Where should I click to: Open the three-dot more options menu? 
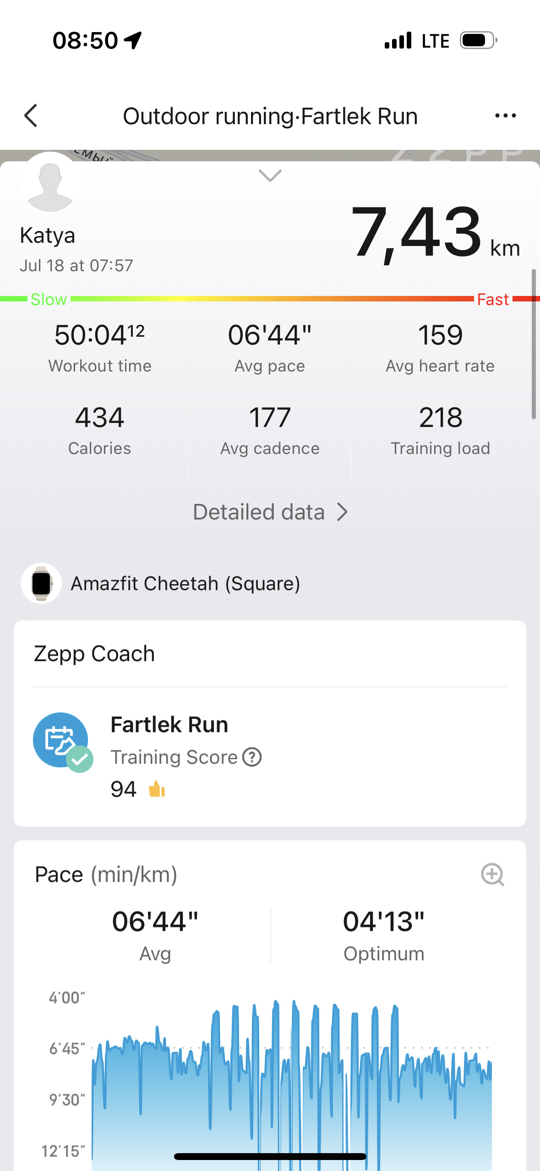click(505, 115)
